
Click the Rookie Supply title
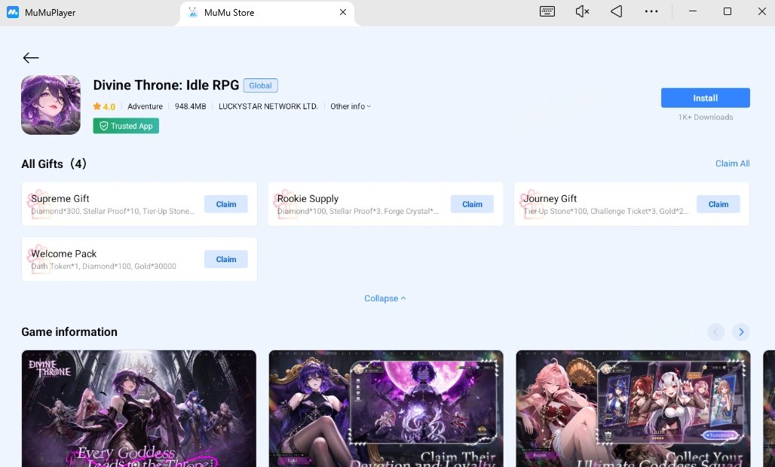[308, 198]
